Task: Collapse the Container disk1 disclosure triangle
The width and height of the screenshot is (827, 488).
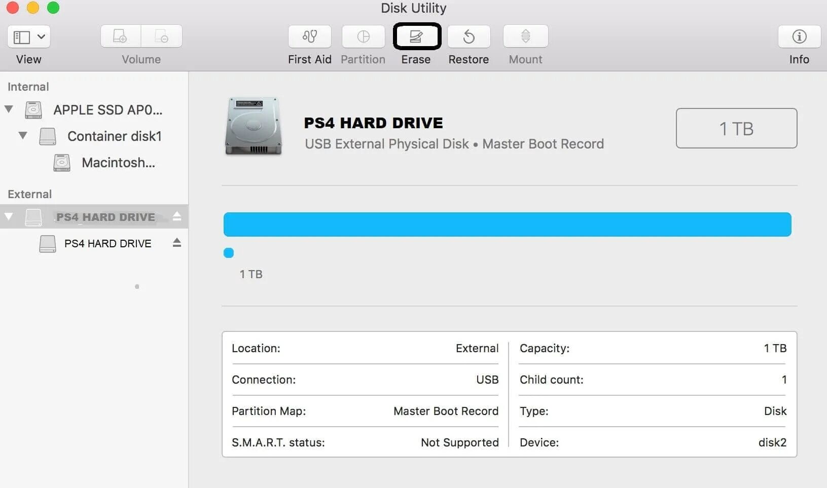Action: pyautogui.click(x=23, y=135)
